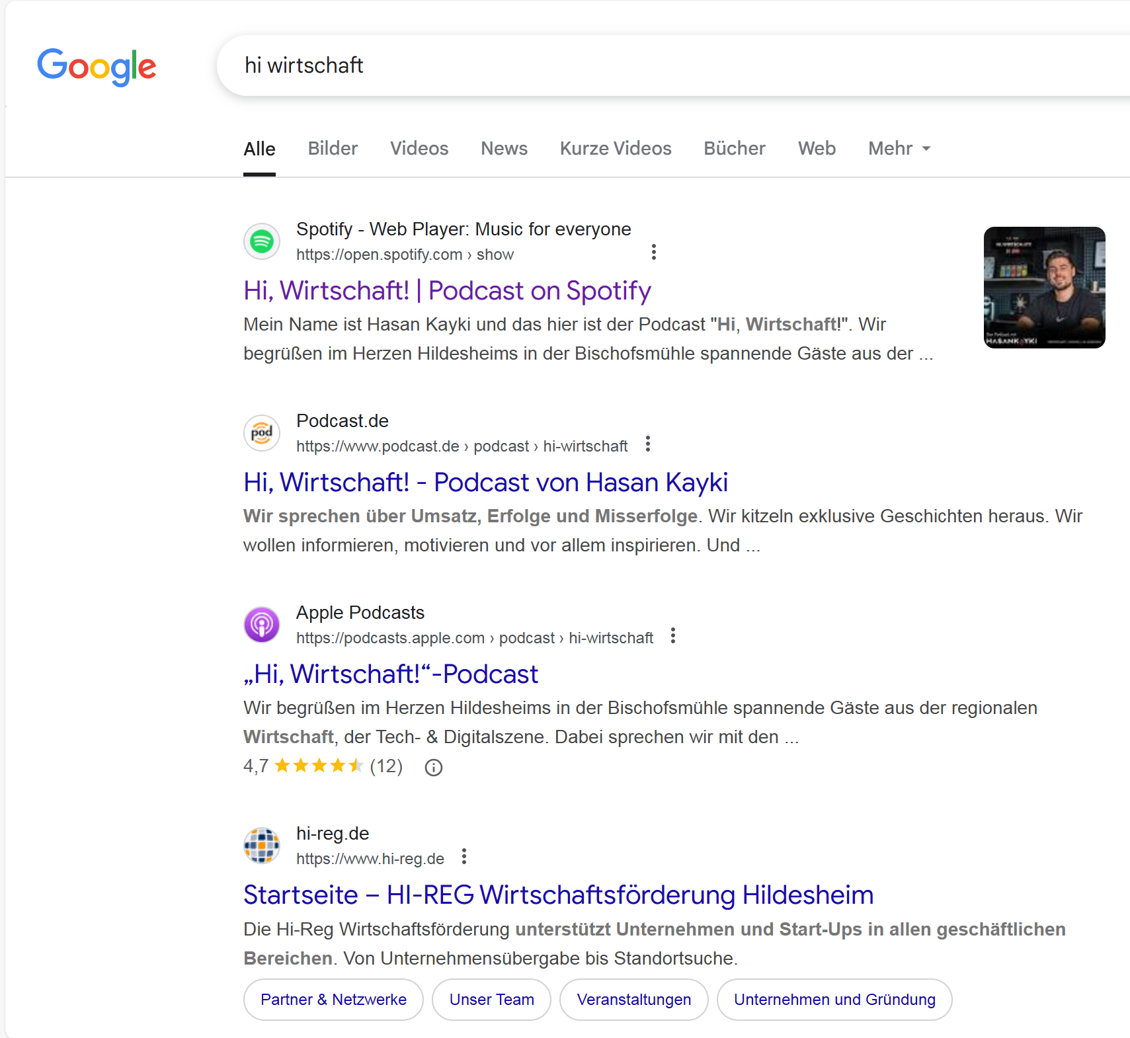Open three-dot menu for Spotify result
The image size is (1130, 1038).
point(653,252)
